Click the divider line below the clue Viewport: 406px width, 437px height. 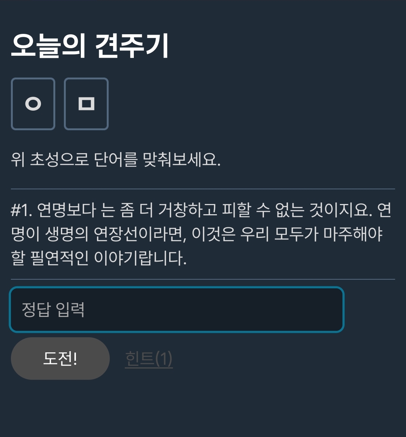[x=203, y=279]
